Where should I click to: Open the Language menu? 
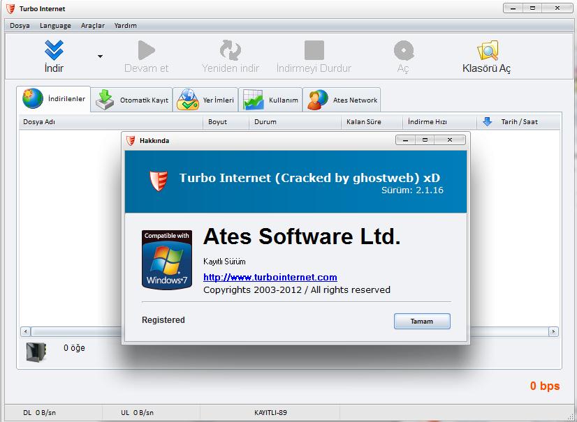click(x=55, y=25)
